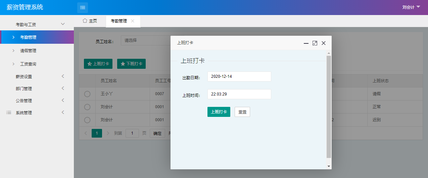Click the 出勤日期 date input field
Viewport: 428px width, 178px height.
click(239, 76)
